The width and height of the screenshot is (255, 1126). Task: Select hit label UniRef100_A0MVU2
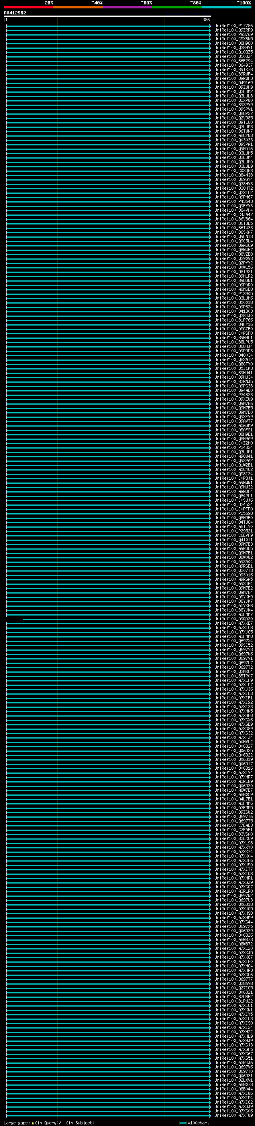click(x=233, y=742)
